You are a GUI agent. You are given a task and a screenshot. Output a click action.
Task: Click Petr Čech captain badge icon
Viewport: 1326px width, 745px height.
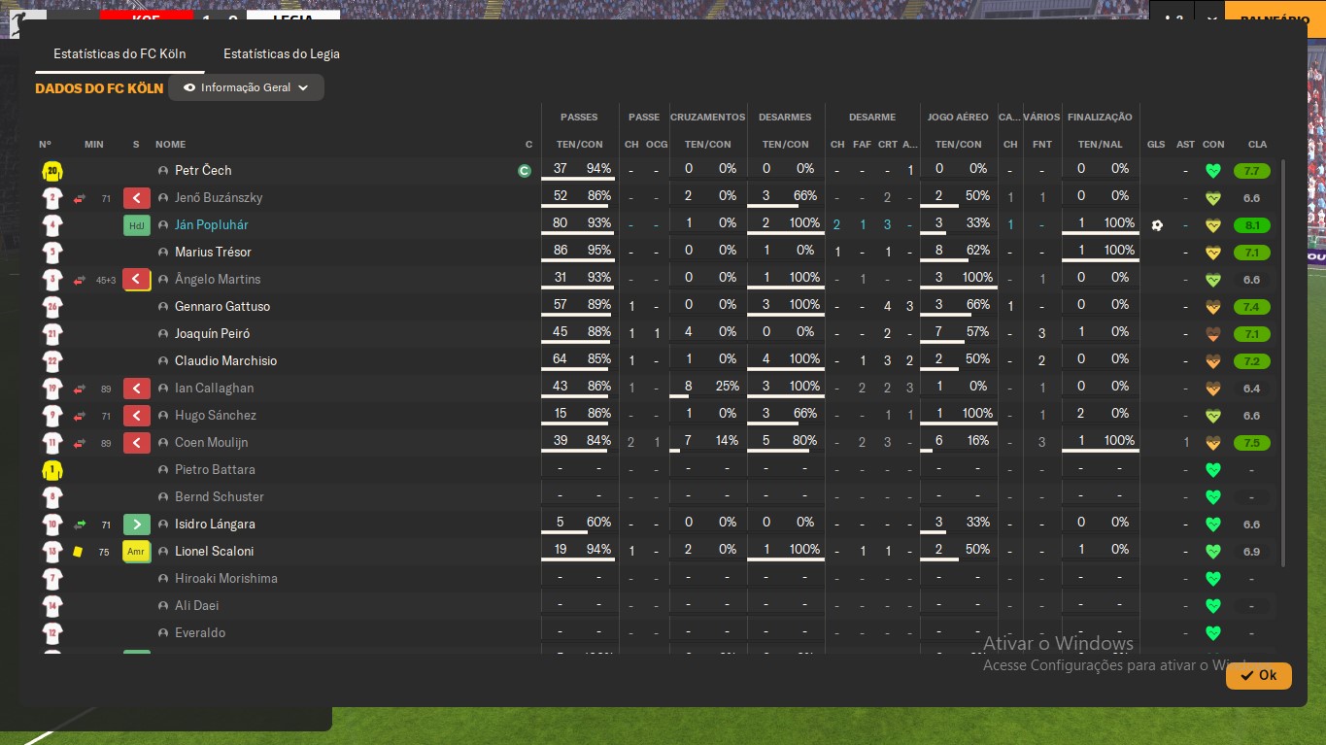click(525, 171)
